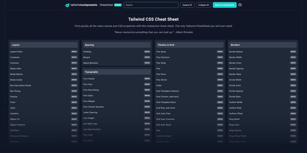
Task: Toggle the Typography section header
Action: pyautogui.click(x=117, y=72)
